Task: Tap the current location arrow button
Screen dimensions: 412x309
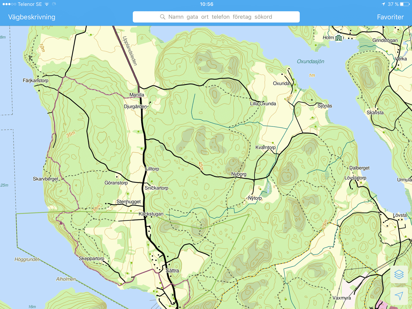Action: (x=399, y=296)
